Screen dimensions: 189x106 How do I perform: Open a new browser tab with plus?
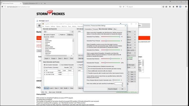coord(45,4)
